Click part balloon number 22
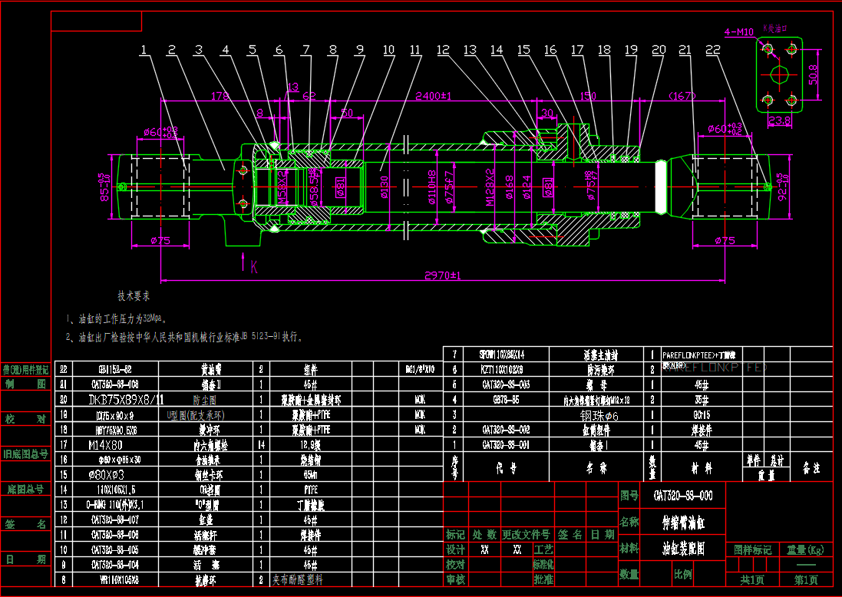The width and height of the screenshot is (842, 597). (x=713, y=51)
